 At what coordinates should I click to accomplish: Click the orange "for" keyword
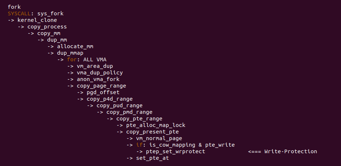tap(72, 59)
